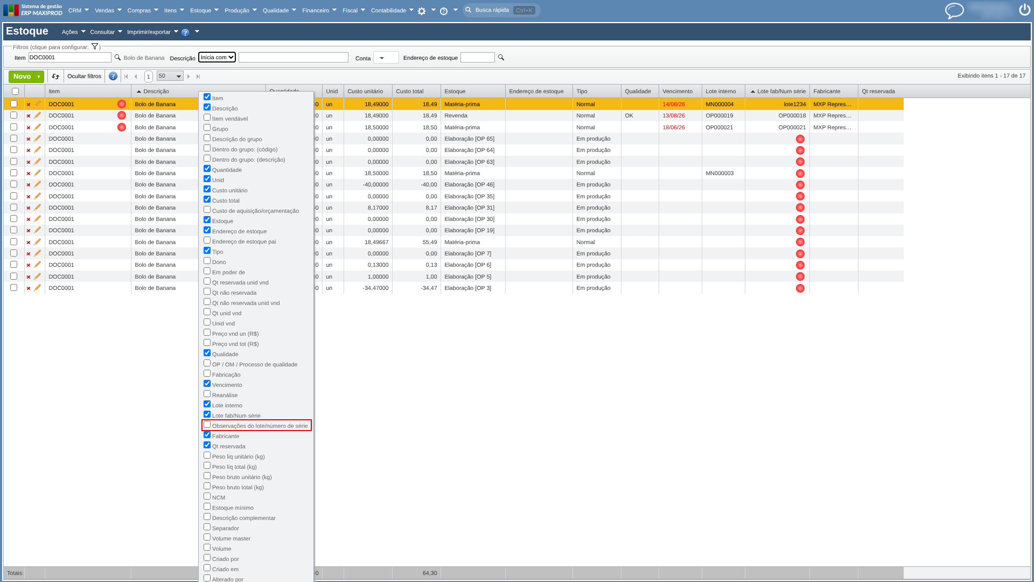The width and height of the screenshot is (1034, 582).
Task: Click the filter funnel configuration icon
Action: point(95,46)
